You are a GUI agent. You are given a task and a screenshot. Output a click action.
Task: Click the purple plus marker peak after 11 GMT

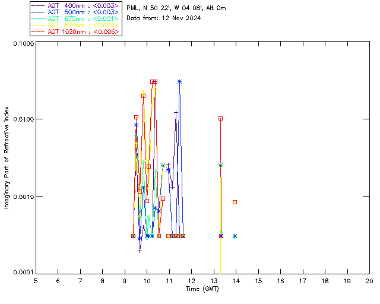[x=176, y=112]
